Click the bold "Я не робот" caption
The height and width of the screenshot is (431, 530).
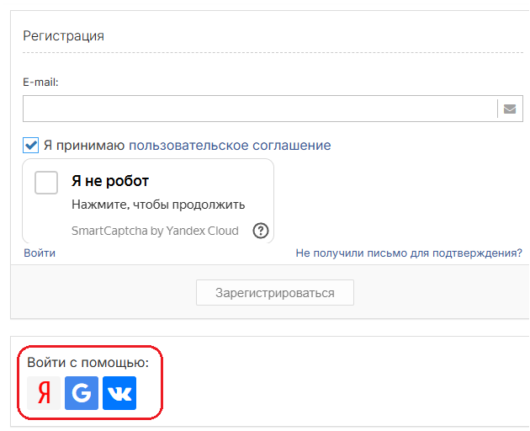pos(110,181)
